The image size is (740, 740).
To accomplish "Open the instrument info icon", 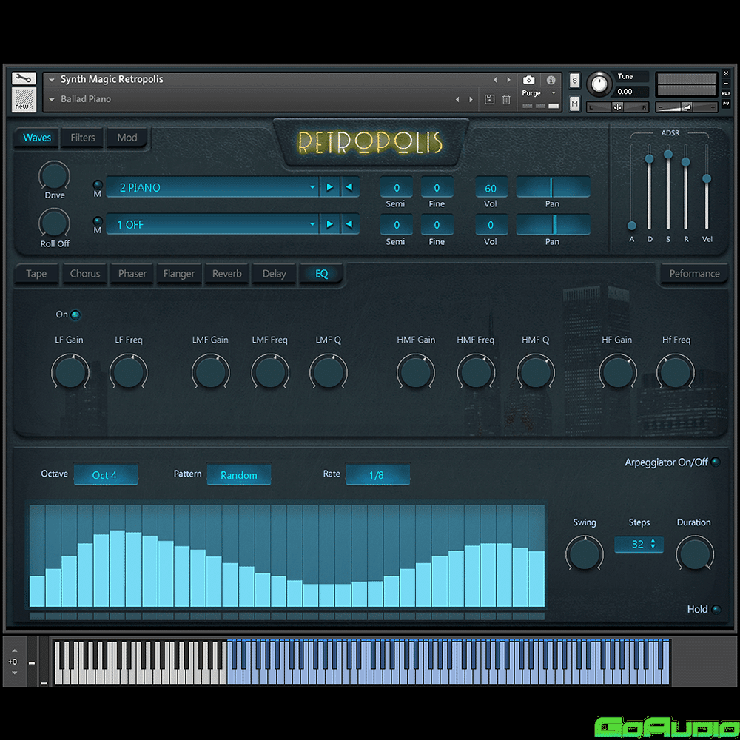I will click(551, 80).
